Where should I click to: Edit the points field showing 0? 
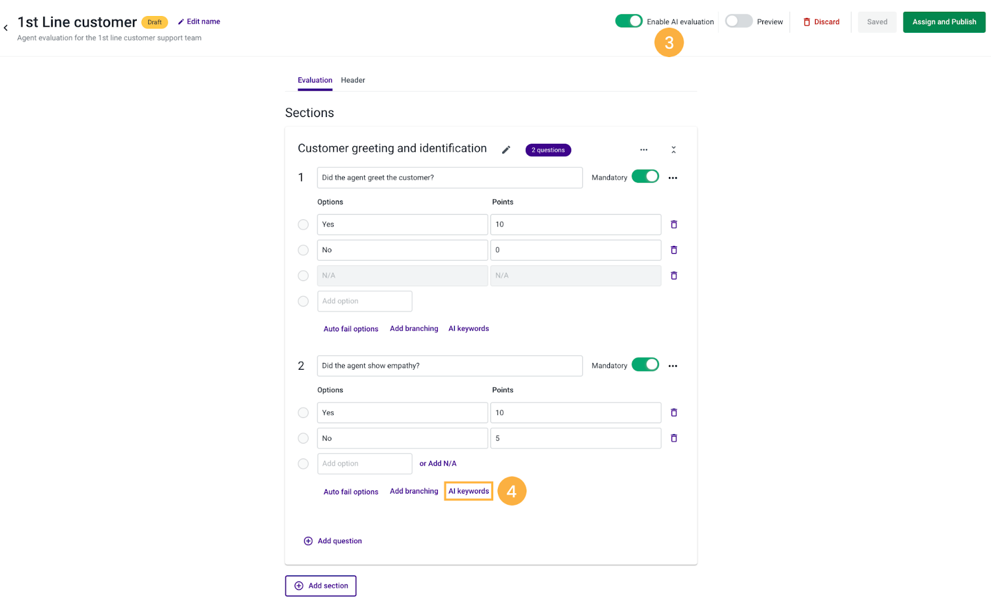[576, 250]
